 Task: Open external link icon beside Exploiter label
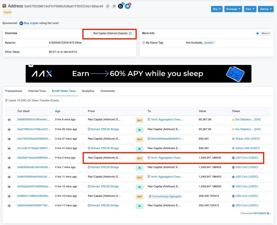point(130,33)
